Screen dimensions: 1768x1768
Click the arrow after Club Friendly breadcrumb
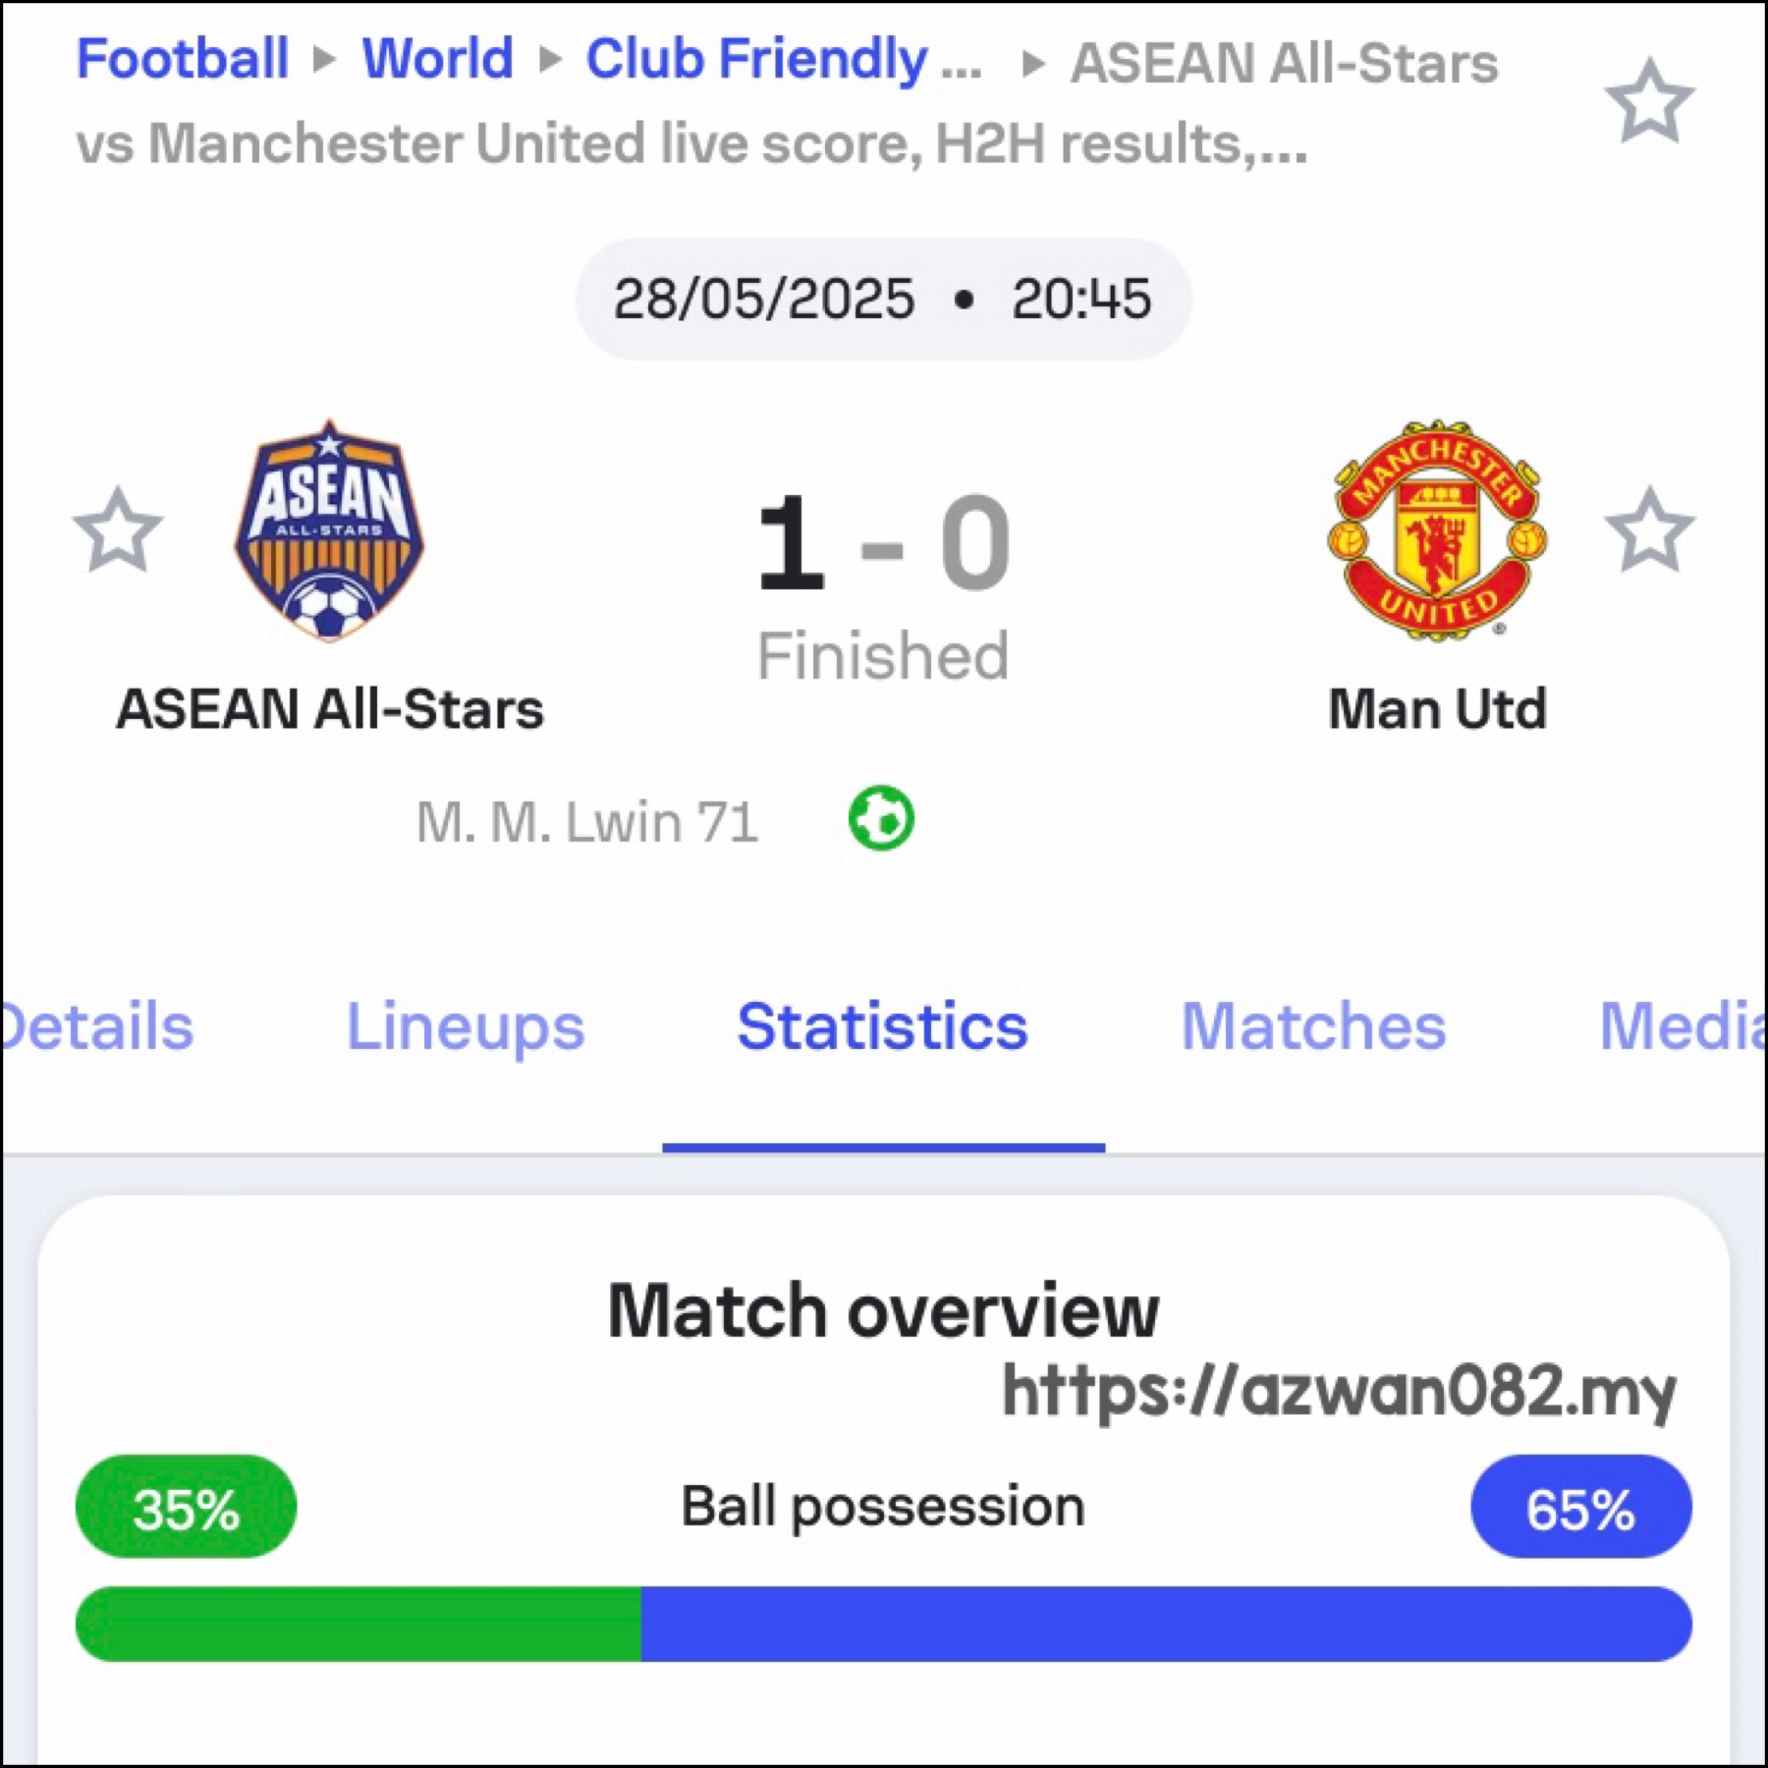tap(1031, 64)
